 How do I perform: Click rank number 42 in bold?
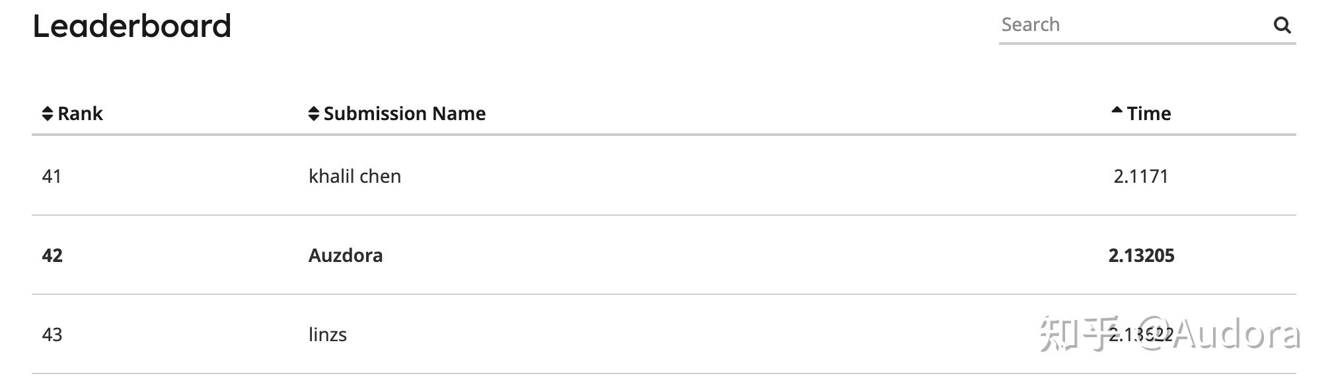click(x=52, y=255)
